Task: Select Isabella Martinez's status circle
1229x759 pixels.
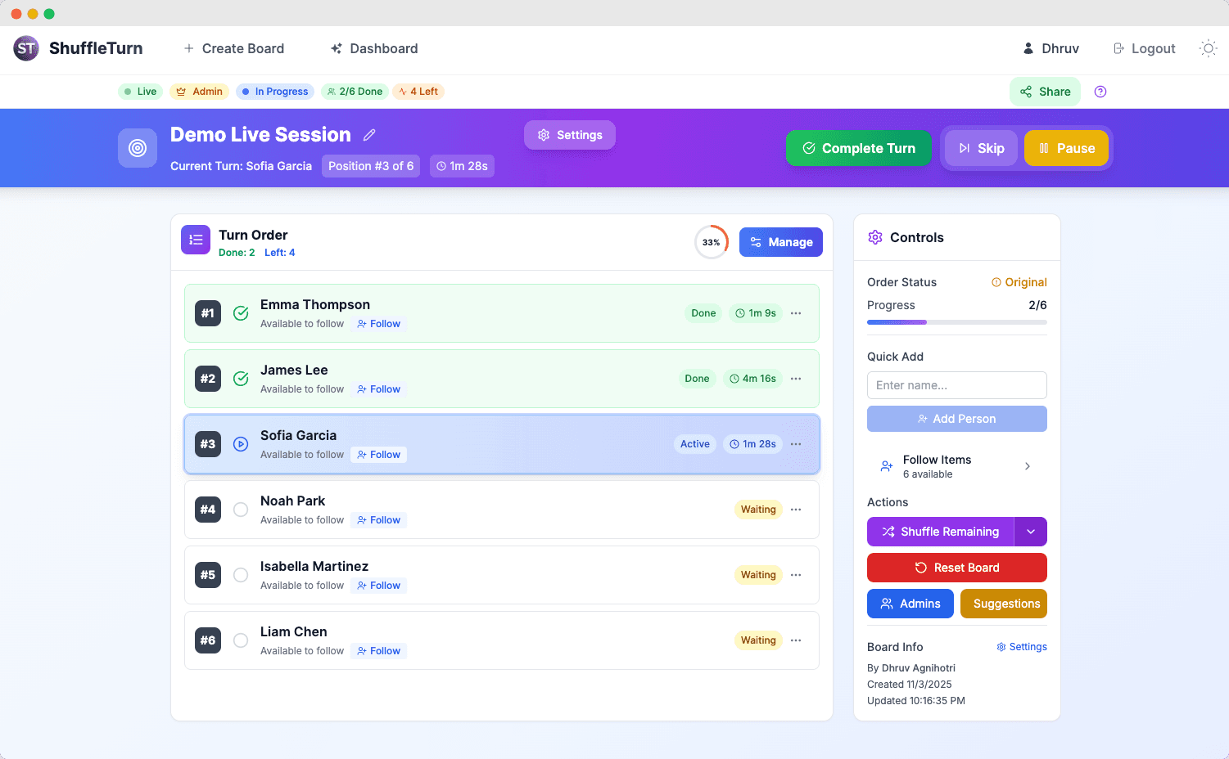Action: pyautogui.click(x=241, y=575)
